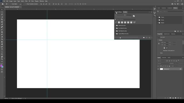
Task: Toggle Quick Mask mode in the toolbox
Action: pyautogui.click(x=2, y=69)
